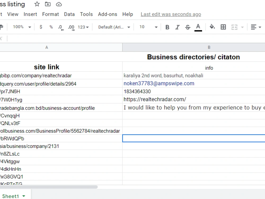Select the 'I would like to help' cell
This screenshot has width=265, height=199.
coord(194,107)
